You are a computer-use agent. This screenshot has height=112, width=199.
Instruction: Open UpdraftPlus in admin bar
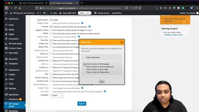pyautogui.click(x=117, y=13)
